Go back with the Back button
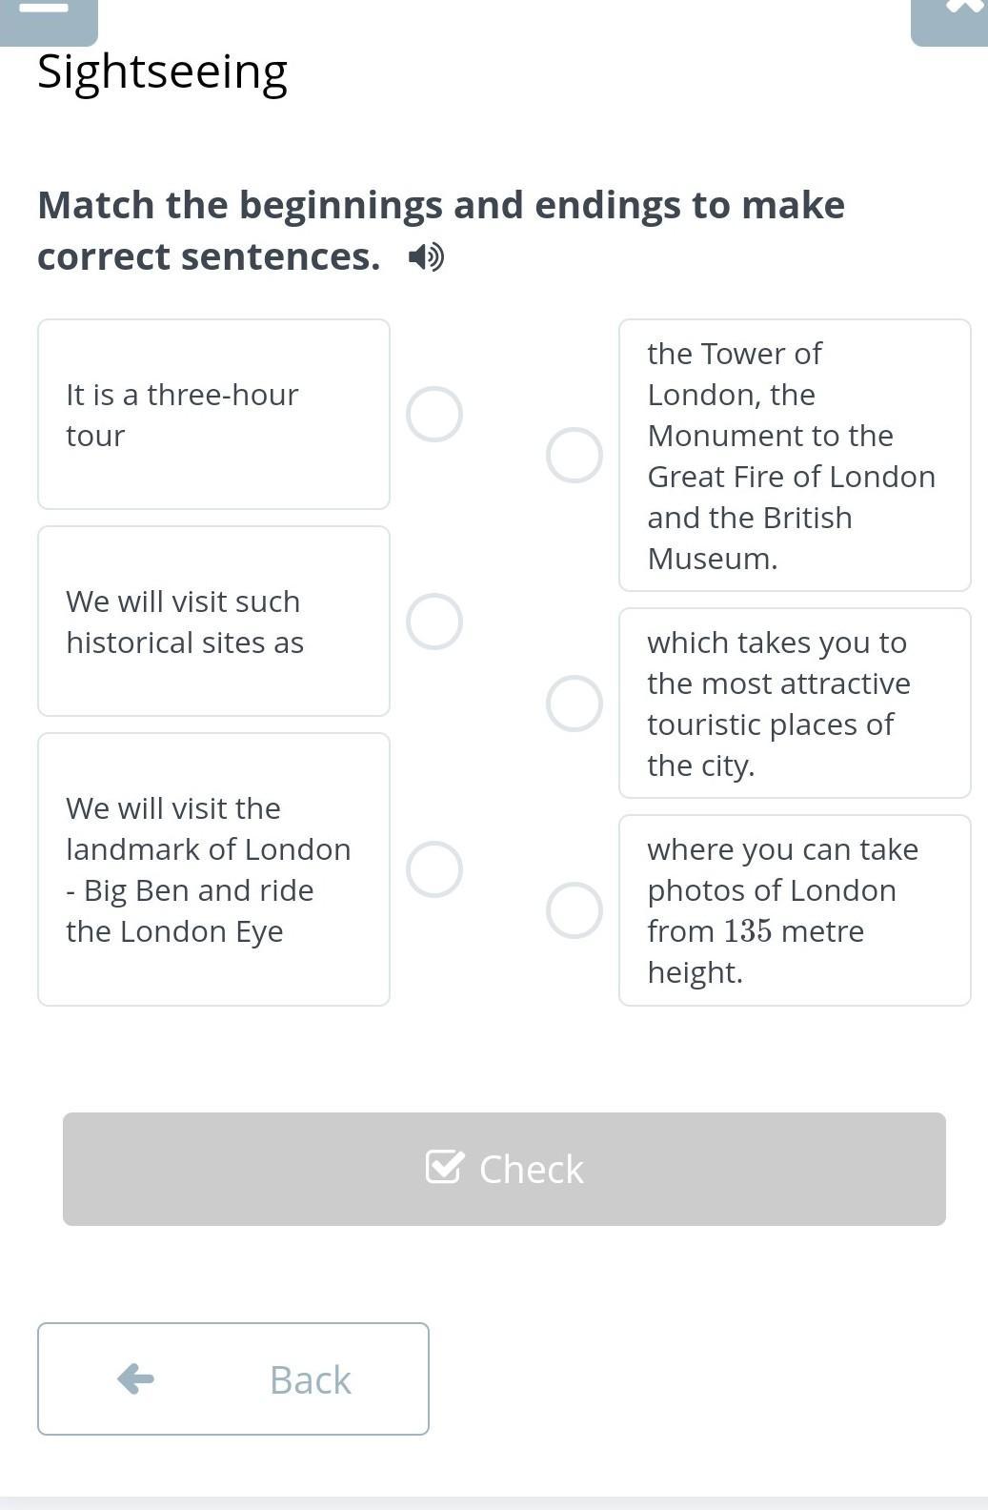Image resolution: width=988 pixels, height=1510 pixels. click(233, 1378)
